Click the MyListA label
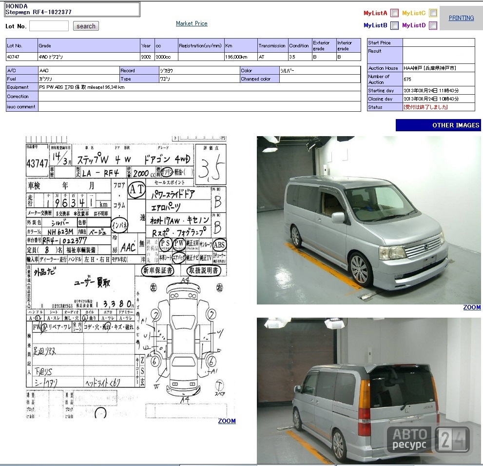The width and height of the screenshot is (483, 466). pos(375,13)
